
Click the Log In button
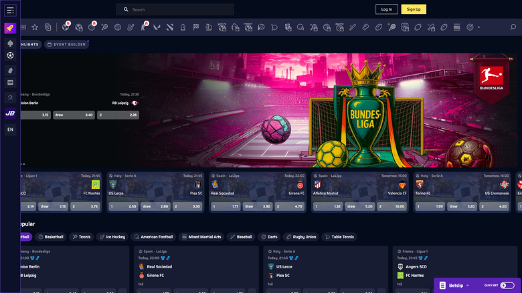tap(387, 9)
